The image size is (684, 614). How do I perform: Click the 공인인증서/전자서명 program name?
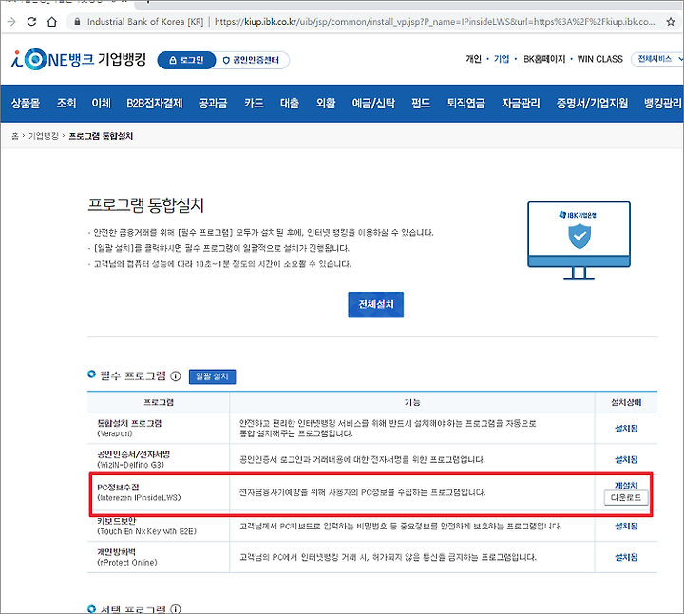click(x=134, y=454)
